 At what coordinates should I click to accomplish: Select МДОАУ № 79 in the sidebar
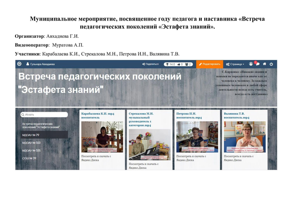(x=31, y=135)
